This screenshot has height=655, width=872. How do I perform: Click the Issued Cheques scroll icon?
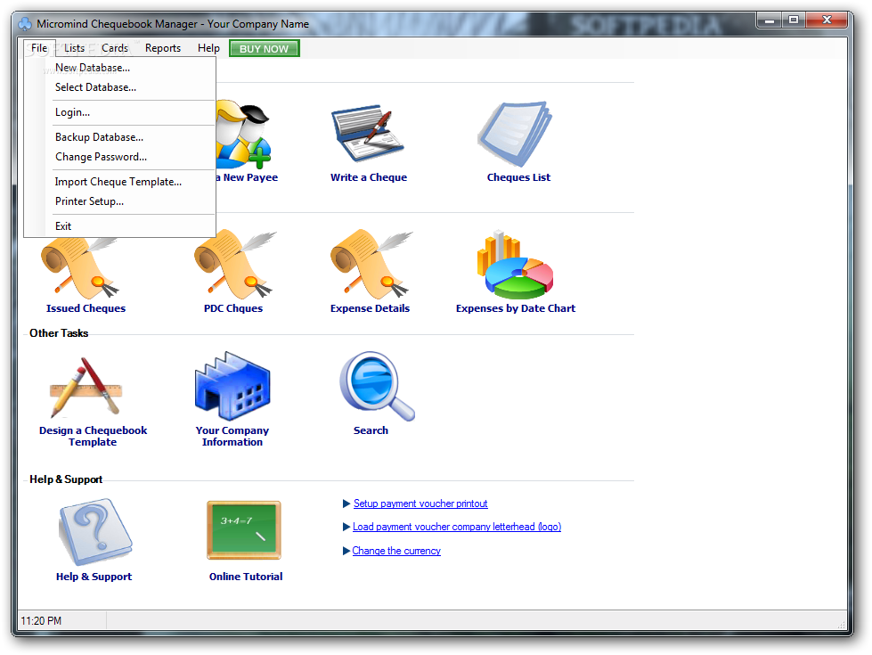coord(80,268)
